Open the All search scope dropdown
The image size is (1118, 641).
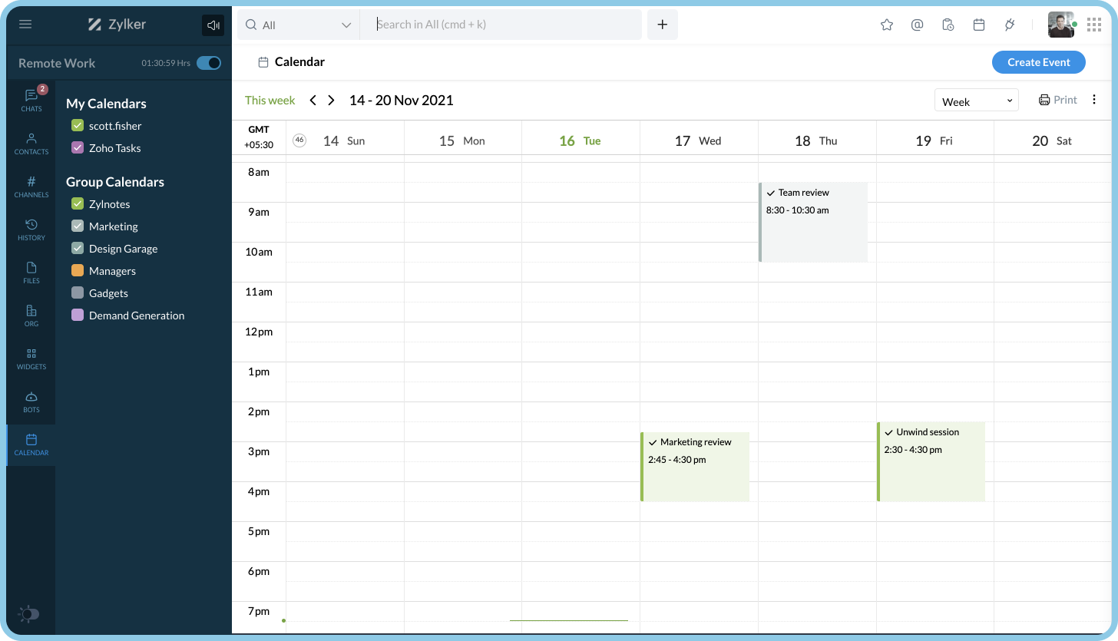pos(299,25)
